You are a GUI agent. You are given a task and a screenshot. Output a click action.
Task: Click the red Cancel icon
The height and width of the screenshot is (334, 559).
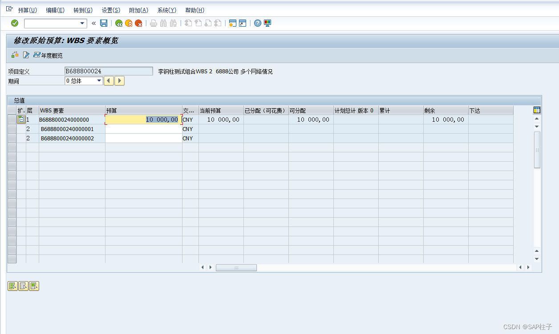tap(138, 23)
